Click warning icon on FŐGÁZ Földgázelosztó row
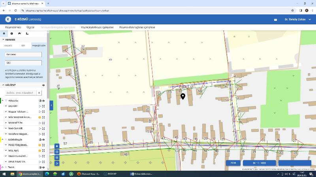 (40, 145)
